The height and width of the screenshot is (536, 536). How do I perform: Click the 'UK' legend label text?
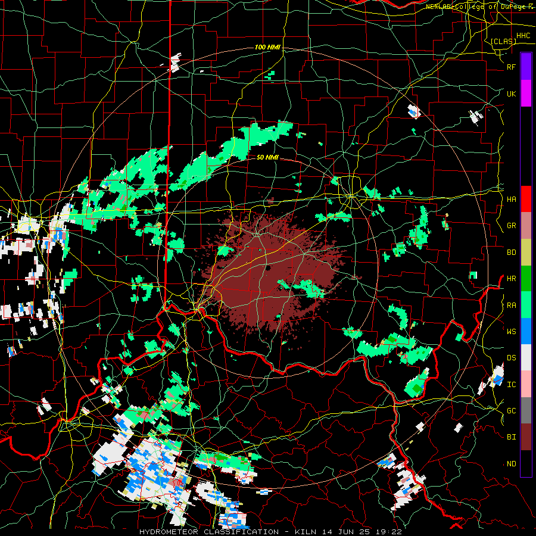pyautogui.click(x=511, y=94)
